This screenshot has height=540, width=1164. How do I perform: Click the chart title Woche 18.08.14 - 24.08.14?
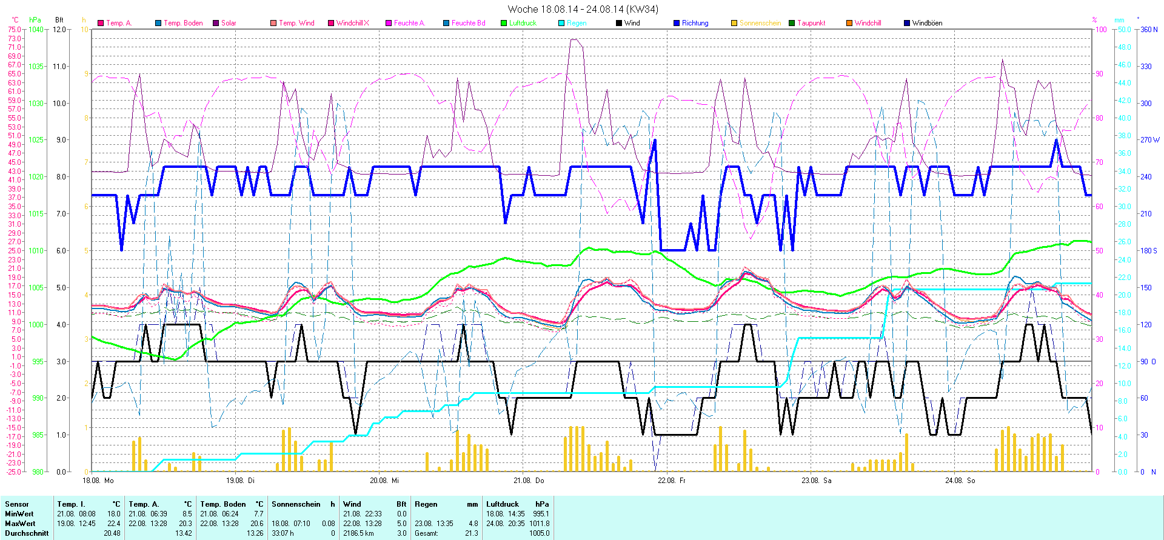point(582,9)
